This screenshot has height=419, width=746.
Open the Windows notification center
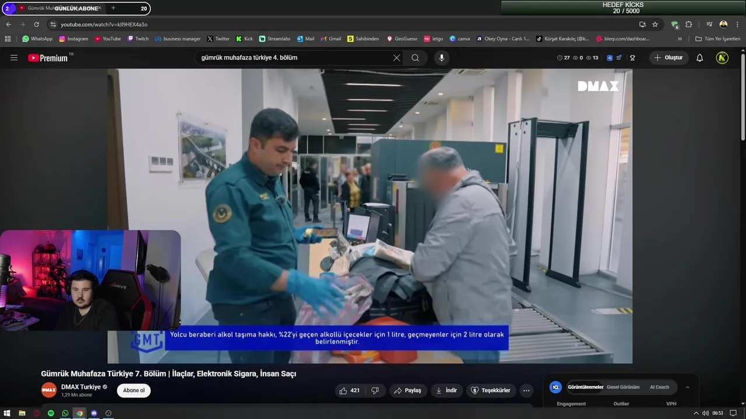733,413
